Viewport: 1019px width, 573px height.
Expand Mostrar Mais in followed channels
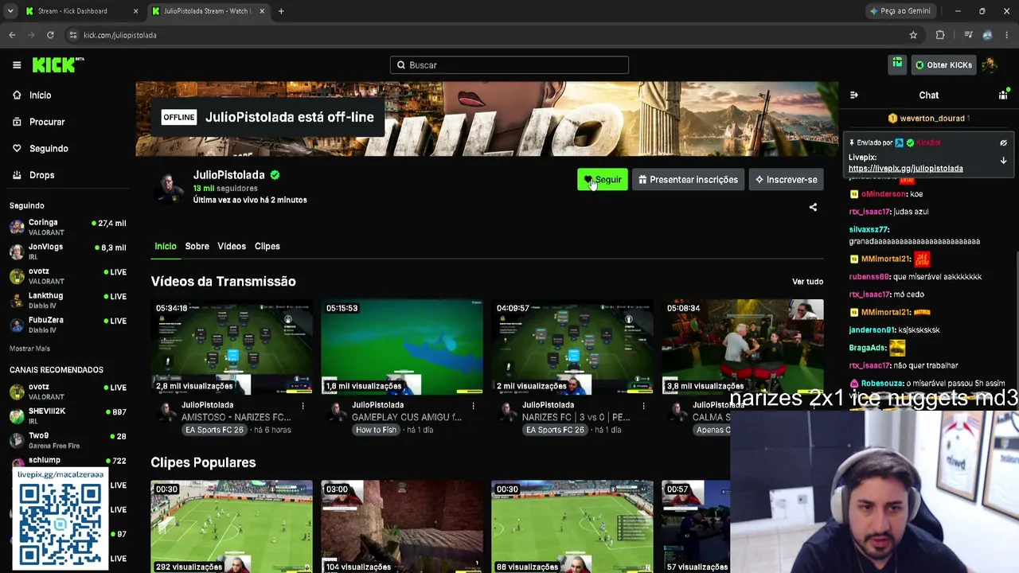(x=29, y=349)
